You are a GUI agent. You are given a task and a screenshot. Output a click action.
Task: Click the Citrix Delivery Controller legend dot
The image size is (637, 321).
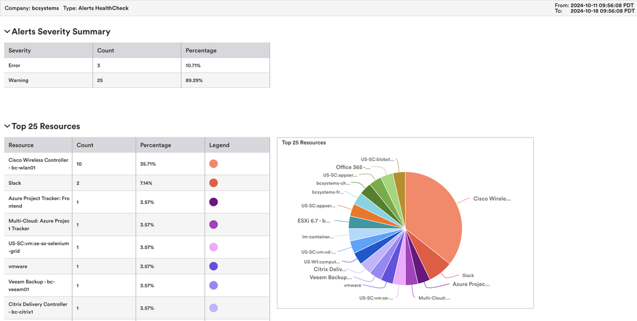[213, 308]
